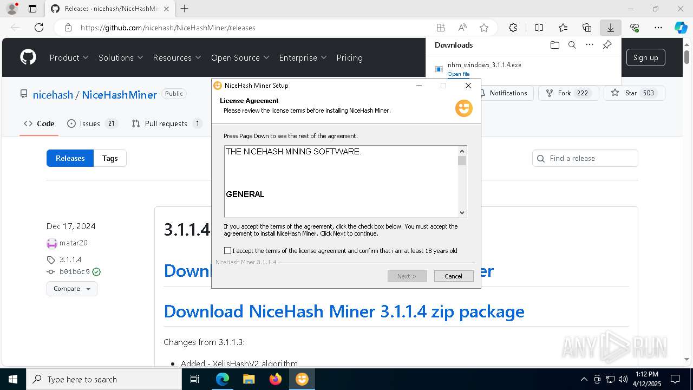Open the Compare dropdown
The height and width of the screenshot is (390, 693).
click(71, 289)
